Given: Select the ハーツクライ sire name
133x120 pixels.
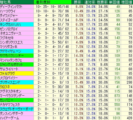Looking at the screenshot, I should coord(8,11).
